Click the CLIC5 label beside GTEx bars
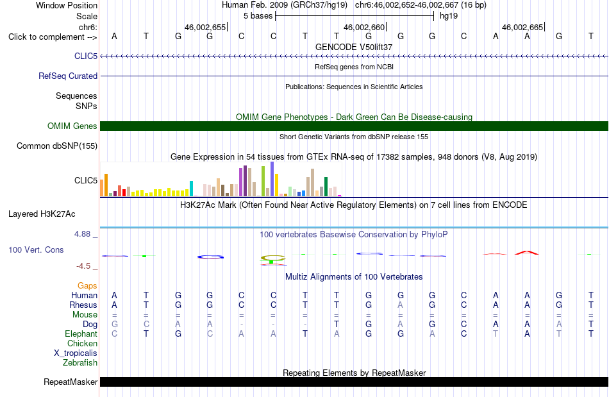This screenshot has height=397, width=609. click(86, 180)
